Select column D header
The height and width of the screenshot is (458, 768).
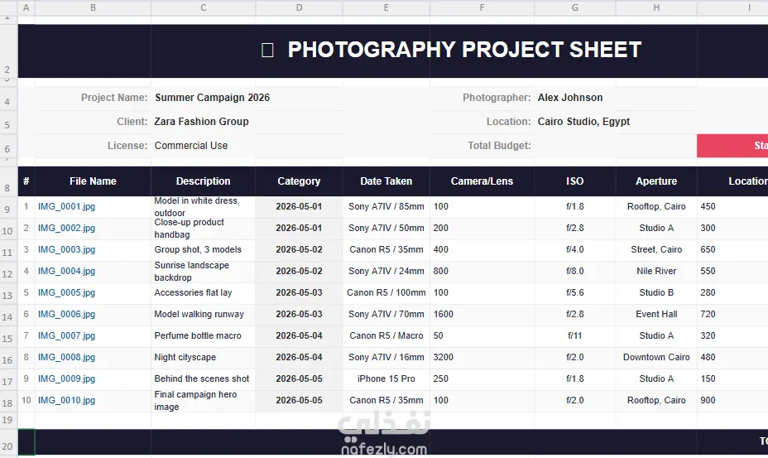(299, 7)
